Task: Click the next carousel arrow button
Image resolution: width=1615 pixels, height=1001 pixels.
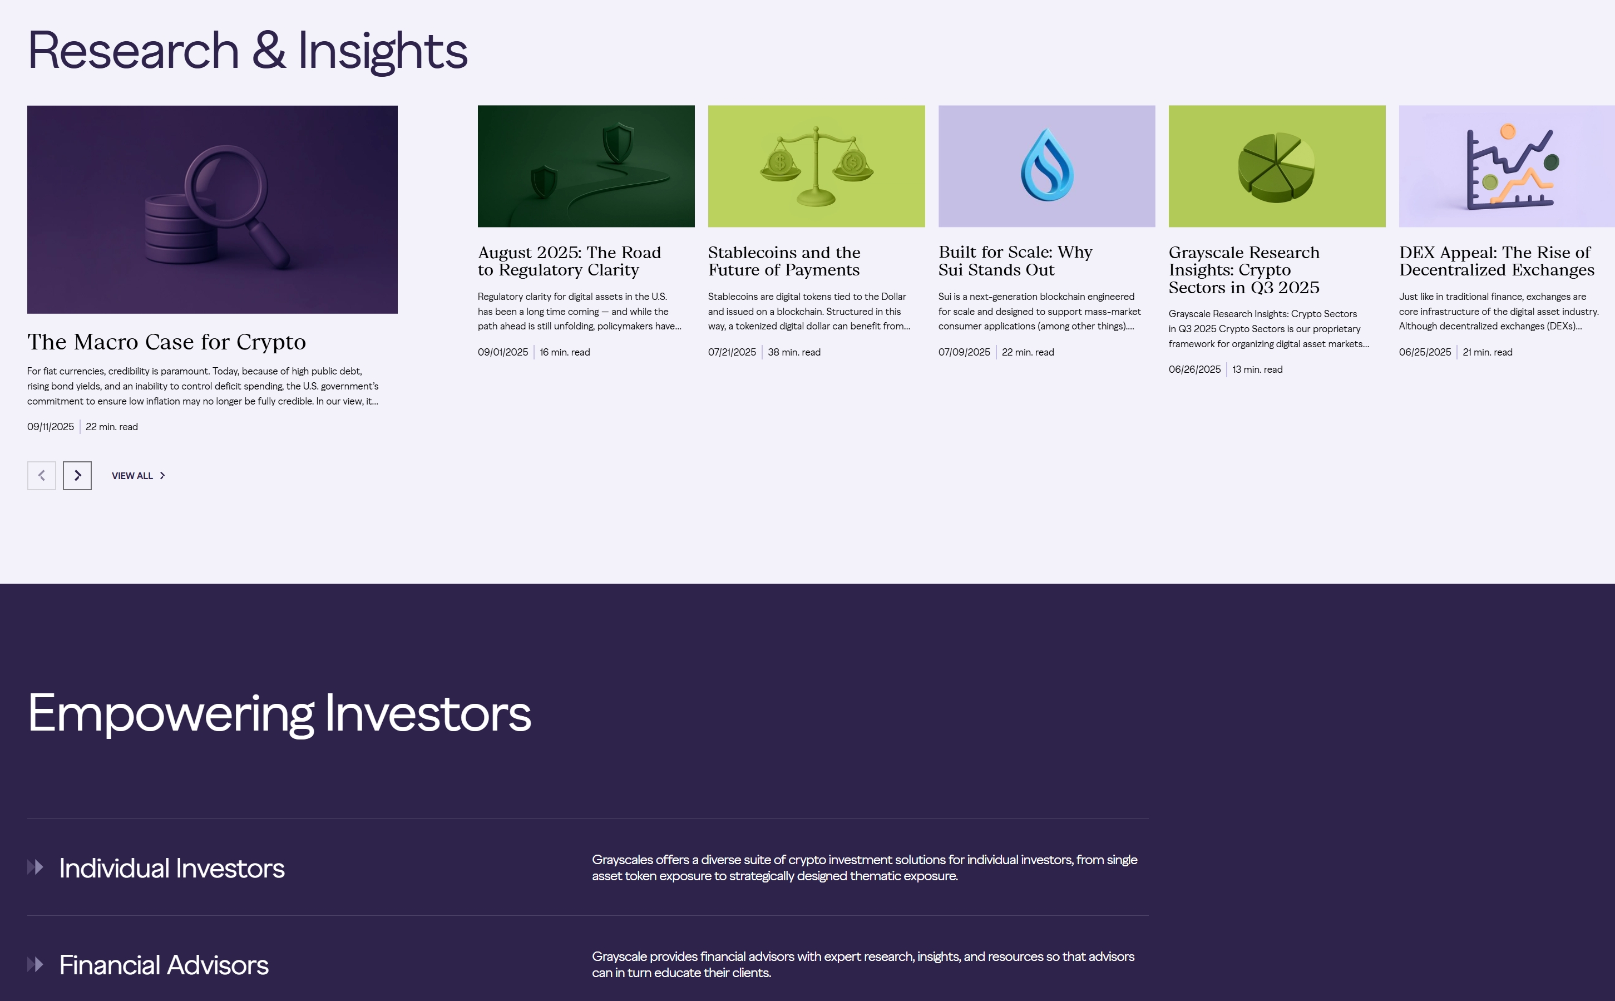Action: pyautogui.click(x=77, y=475)
